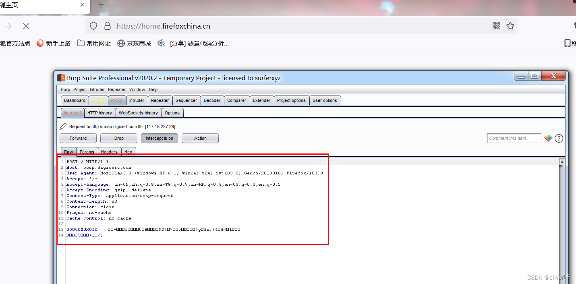Open the Burp menu

[x=65, y=89]
